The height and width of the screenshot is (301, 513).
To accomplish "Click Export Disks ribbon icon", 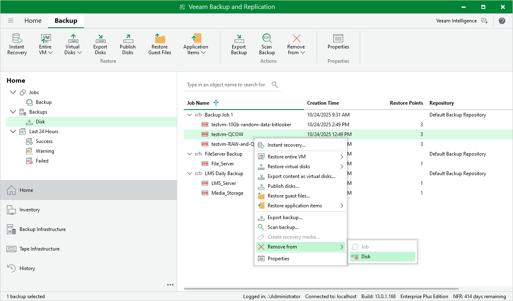I will click(100, 44).
